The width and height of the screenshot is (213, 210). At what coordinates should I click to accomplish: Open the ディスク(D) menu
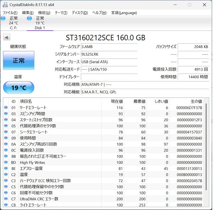pyautogui.click(x=80, y=13)
